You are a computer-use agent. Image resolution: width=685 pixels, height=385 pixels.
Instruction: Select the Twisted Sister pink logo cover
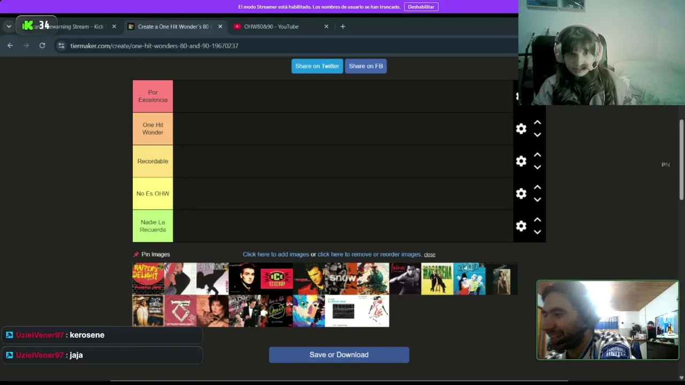point(180,311)
